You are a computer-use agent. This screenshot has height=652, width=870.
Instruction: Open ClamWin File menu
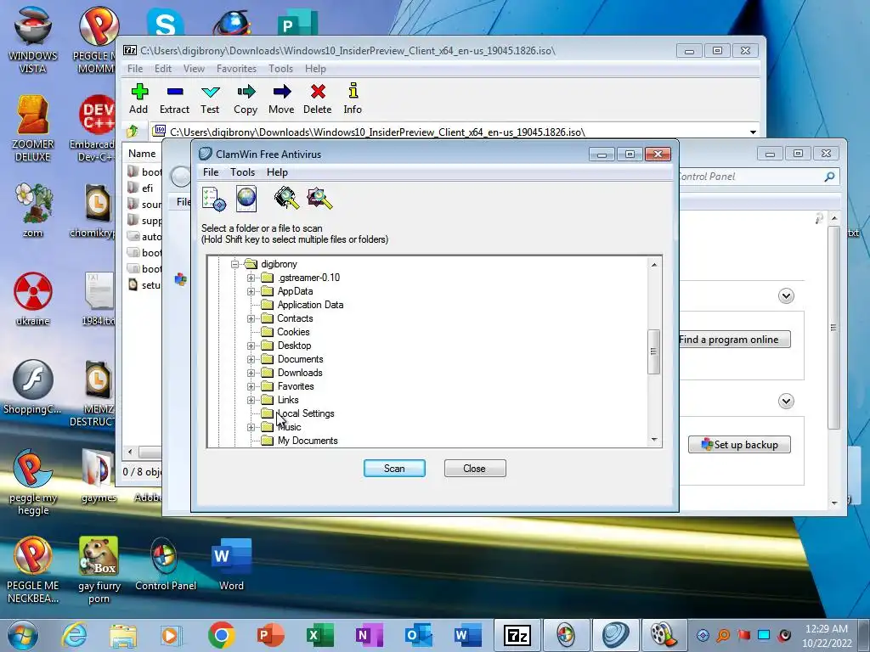(x=211, y=171)
